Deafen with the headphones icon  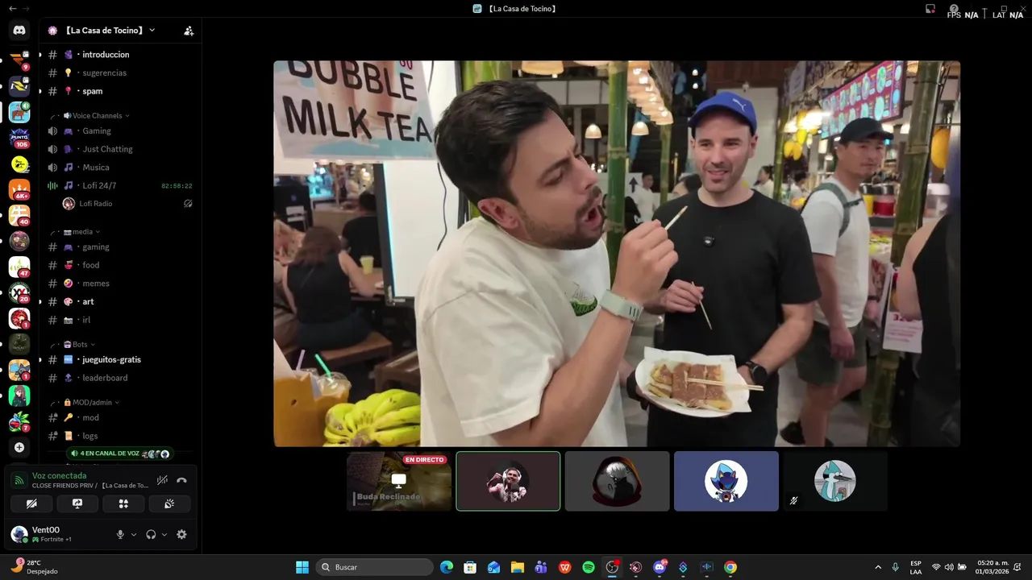point(151,534)
